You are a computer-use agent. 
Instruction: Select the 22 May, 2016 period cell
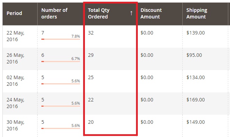pyautogui.click(x=15, y=36)
